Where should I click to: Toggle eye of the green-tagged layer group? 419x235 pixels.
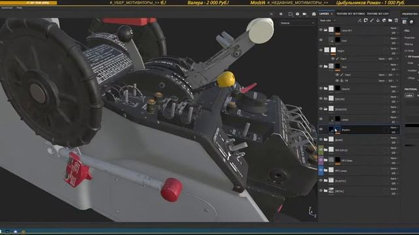pyautogui.click(x=321, y=149)
